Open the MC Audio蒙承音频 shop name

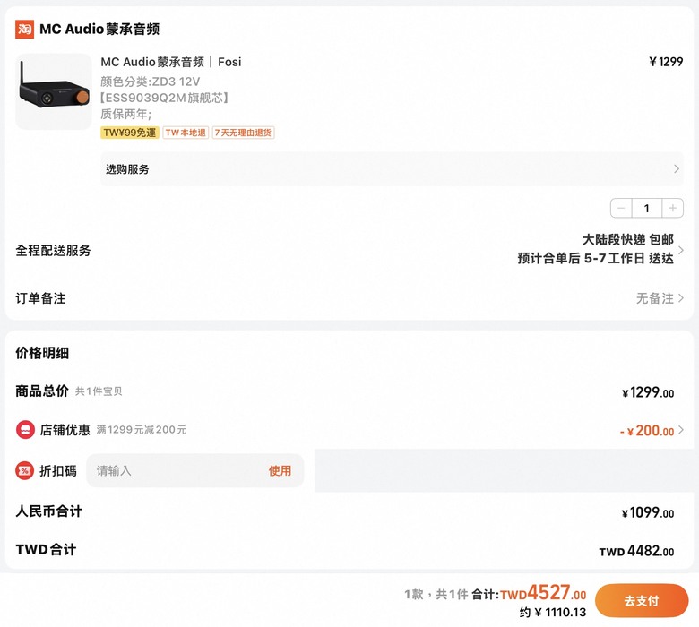tap(99, 29)
